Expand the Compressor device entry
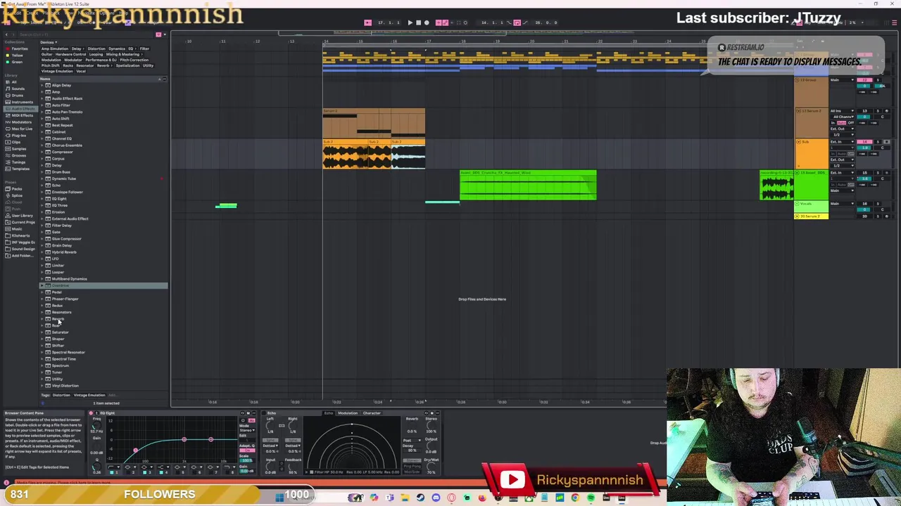Image resolution: width=901 pixels, height=506 pixels. click(42, 152)
